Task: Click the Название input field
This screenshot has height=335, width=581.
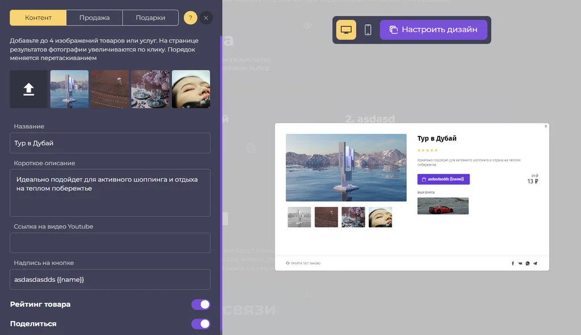Action: pos(110,143)
